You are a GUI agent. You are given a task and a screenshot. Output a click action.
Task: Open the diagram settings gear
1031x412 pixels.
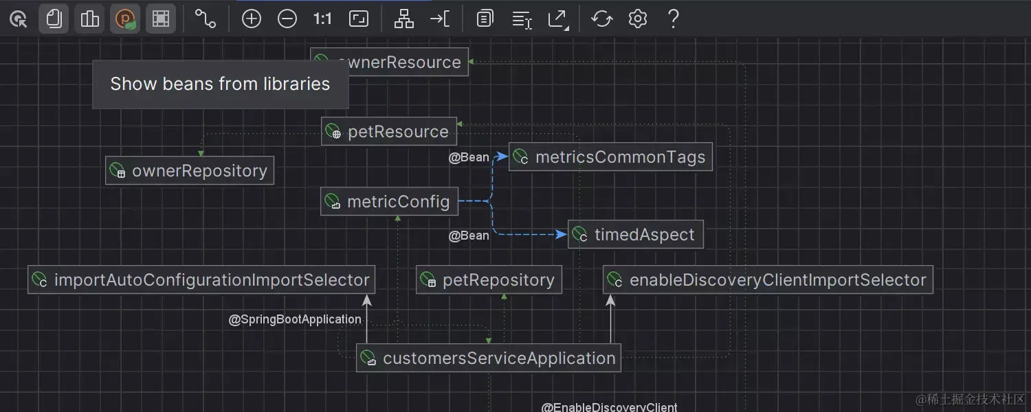637,19
